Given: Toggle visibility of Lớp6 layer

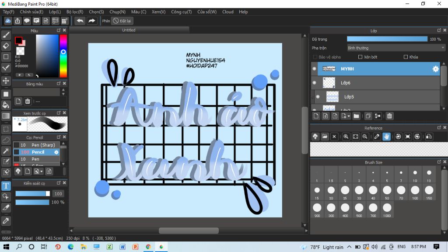Looking at the screenshot, I should pos(314,83).
